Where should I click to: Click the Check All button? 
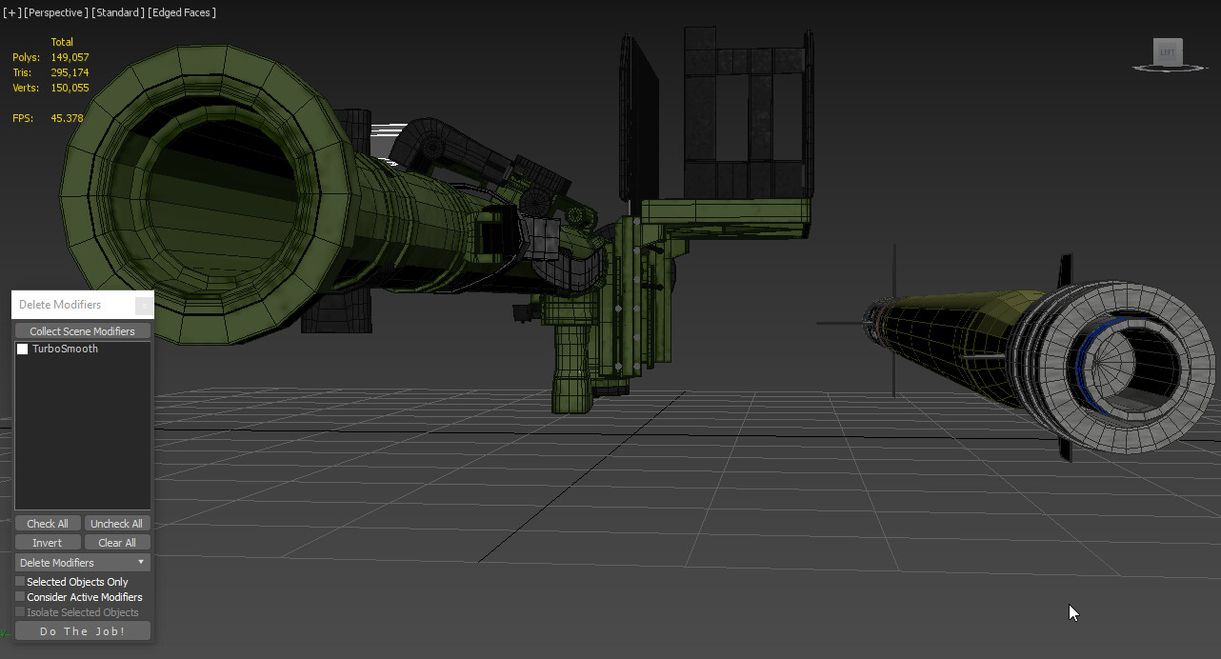point(47,523)
